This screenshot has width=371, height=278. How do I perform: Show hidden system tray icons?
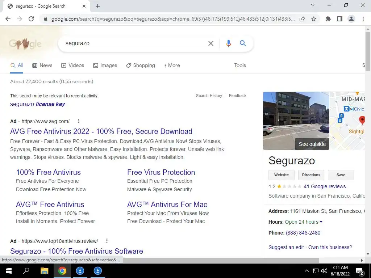[x=307, y=271]
